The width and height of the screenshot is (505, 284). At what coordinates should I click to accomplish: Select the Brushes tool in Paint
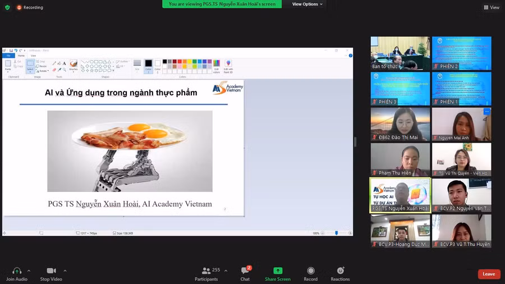click(x=74, y=66)
